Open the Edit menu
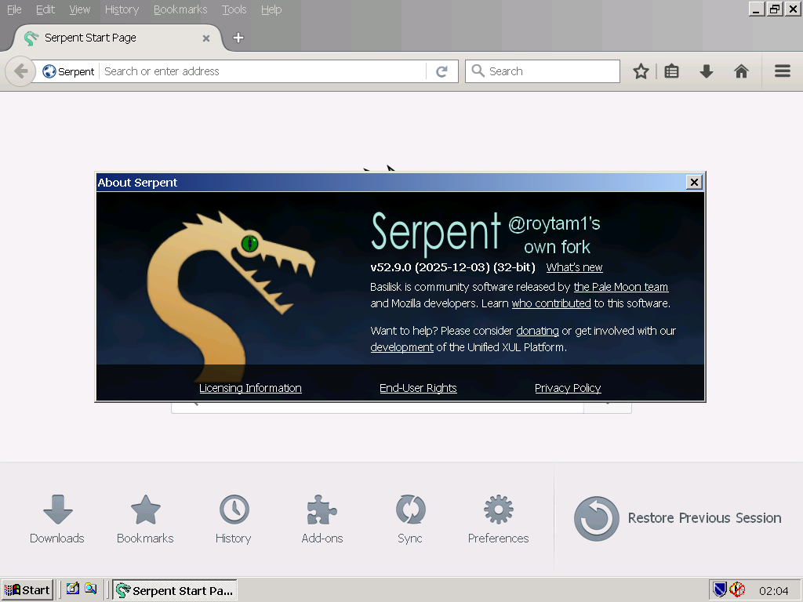803x602 pixels. pyautogui.click(x=45, y=9)
